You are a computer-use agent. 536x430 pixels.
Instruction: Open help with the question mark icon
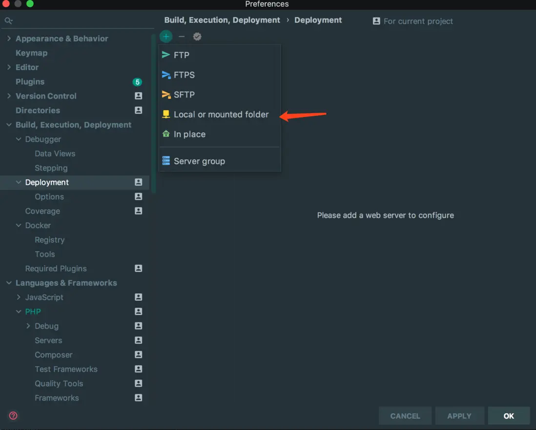(x=13, y=415)
